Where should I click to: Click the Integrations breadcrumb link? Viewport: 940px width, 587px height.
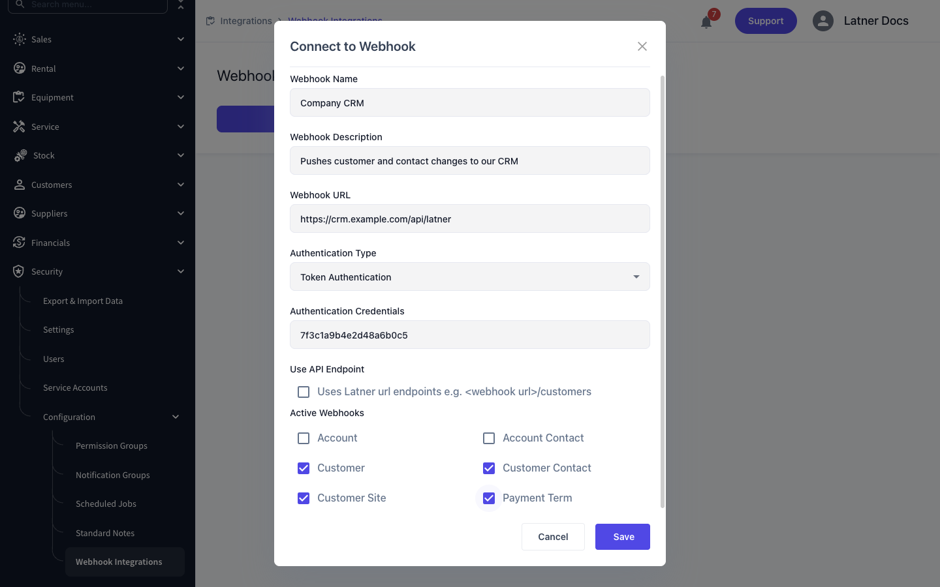(246, 21)
